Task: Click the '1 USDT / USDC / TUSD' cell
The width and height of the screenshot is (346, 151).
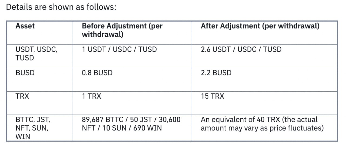Action: tap(119, 49)
